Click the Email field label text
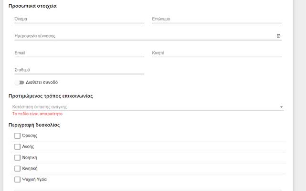Image resolution: width=306 pixels, height=191 pixels. [20, 53]
